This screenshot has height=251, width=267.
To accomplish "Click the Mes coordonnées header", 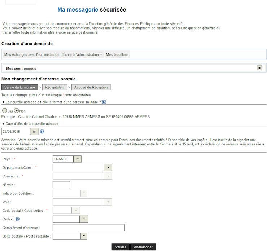I will [21, 69].
